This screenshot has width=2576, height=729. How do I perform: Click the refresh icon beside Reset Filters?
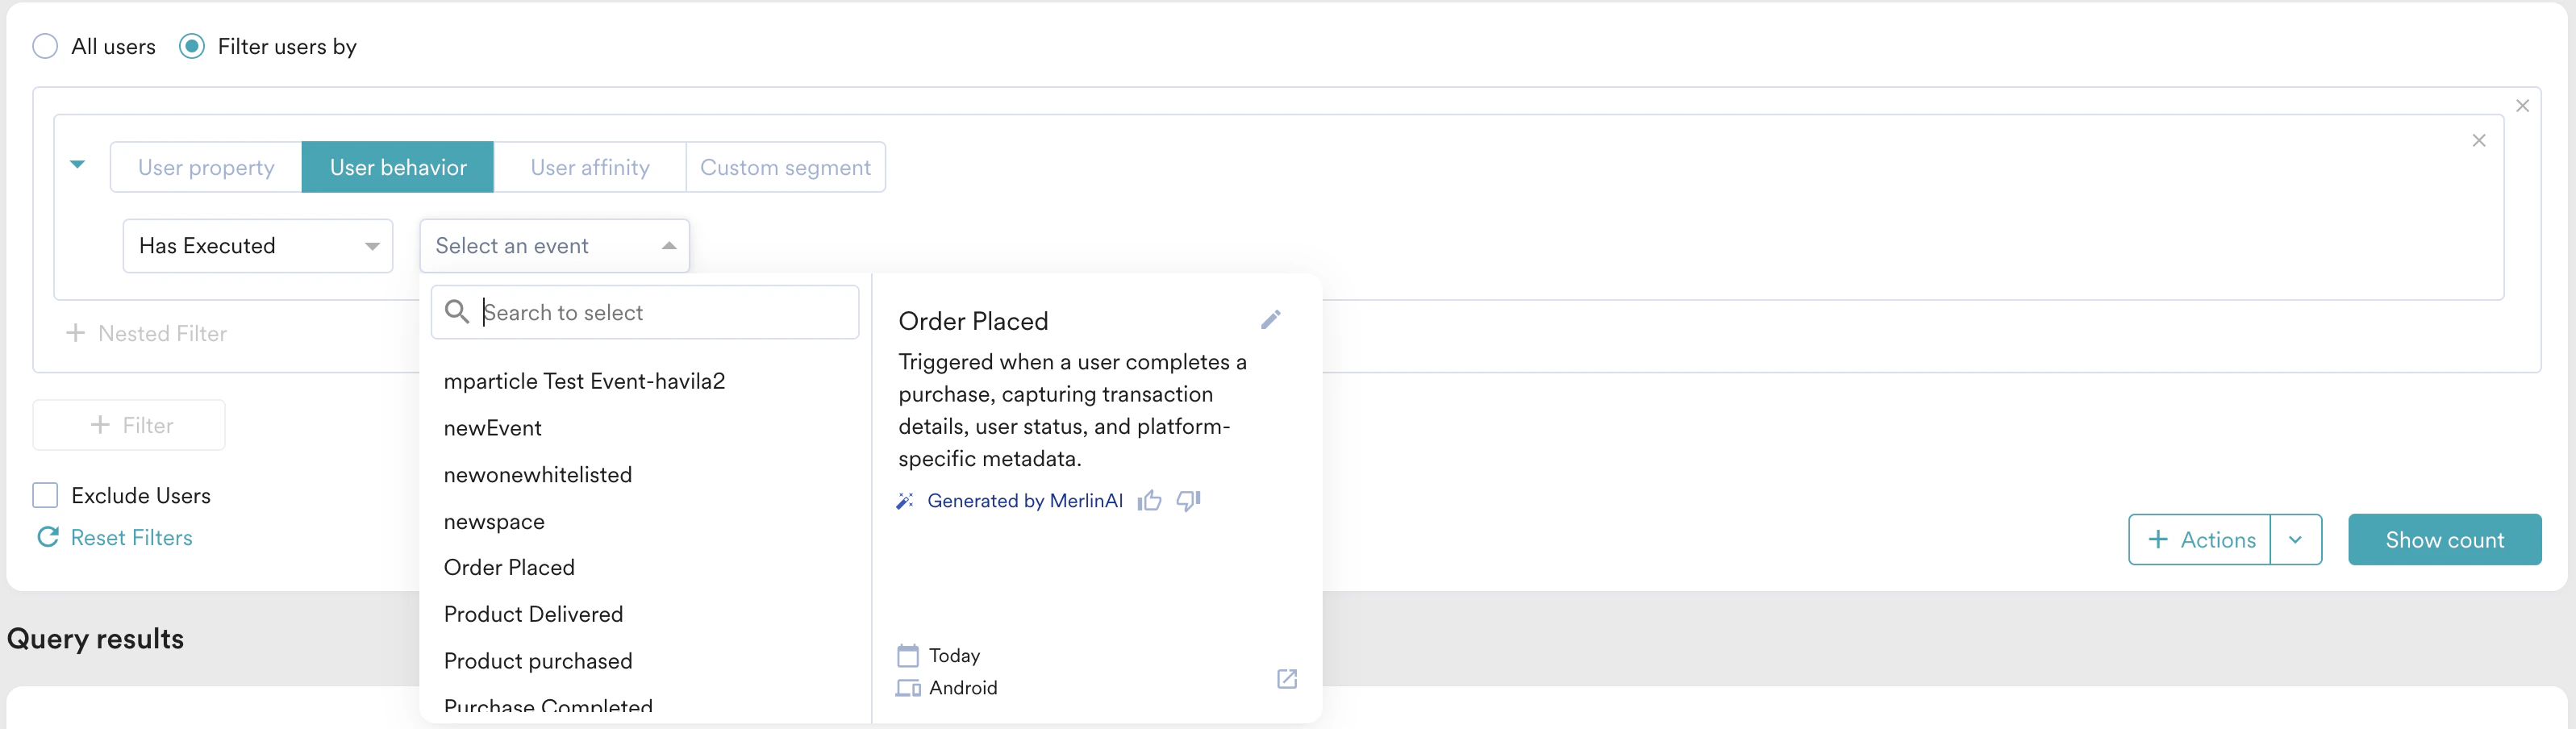point(47,537)
